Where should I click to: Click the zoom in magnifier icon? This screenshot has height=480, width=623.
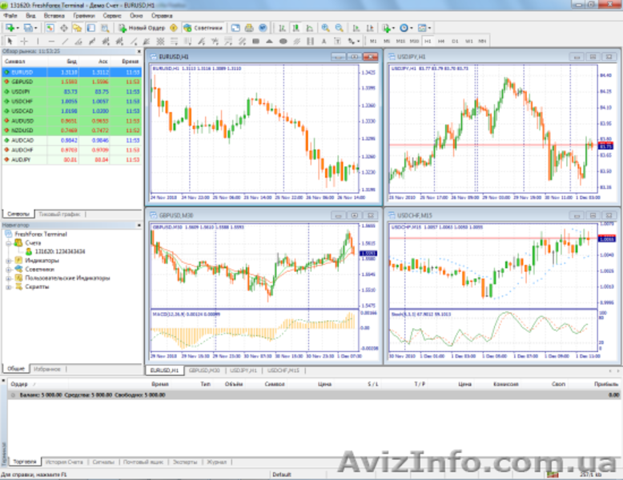(x=325, y=27)
